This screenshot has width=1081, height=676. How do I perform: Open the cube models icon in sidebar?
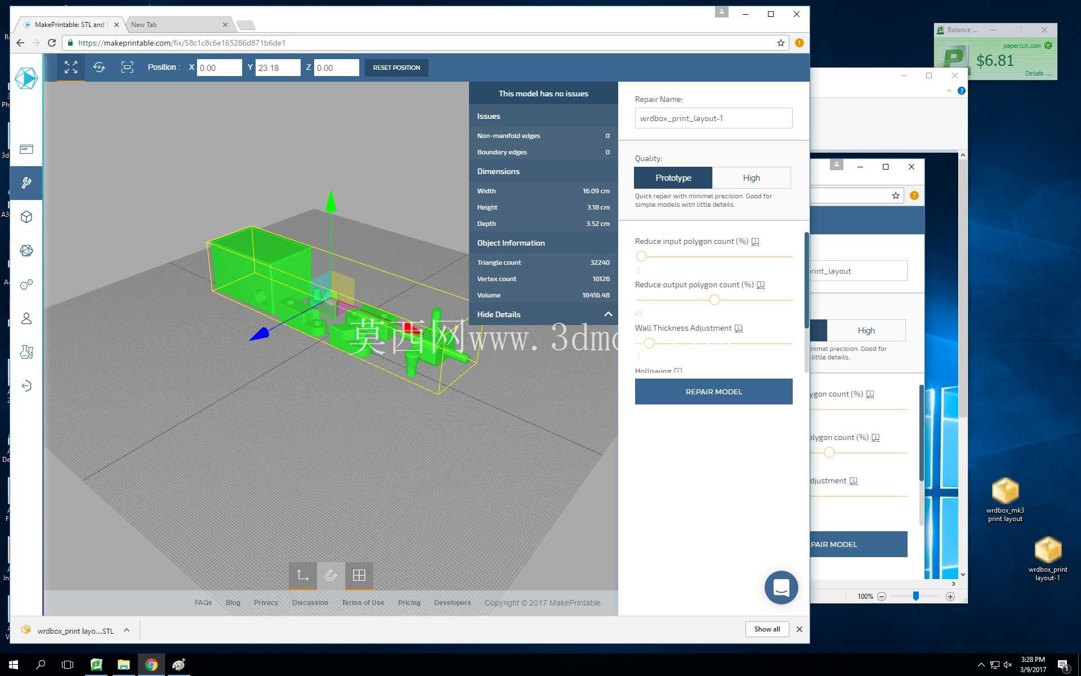click(26, 217)
